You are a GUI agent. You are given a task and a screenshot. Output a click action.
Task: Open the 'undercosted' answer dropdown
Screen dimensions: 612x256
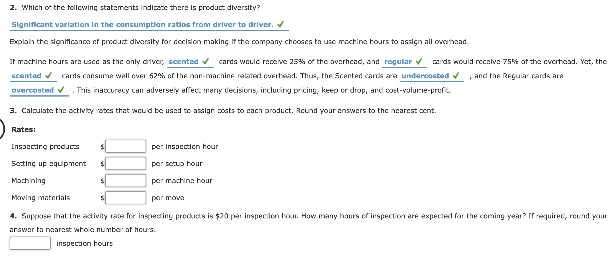tap(425, 76)
